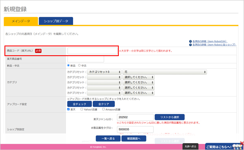Open the fifth row's 選択してください dropdown
The height and width of the screenshot is (150, 244).
click(x=138, y=93)
